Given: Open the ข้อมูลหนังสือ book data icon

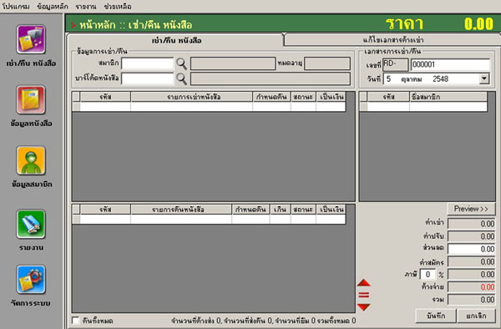Looking at the screenshot, I should coord(31,99).
